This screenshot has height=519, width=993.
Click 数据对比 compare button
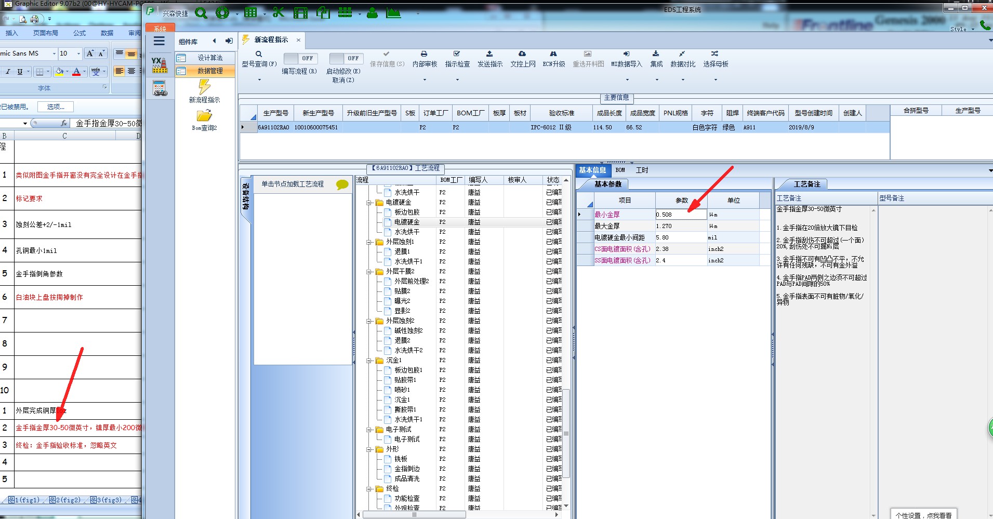(682, 59)
